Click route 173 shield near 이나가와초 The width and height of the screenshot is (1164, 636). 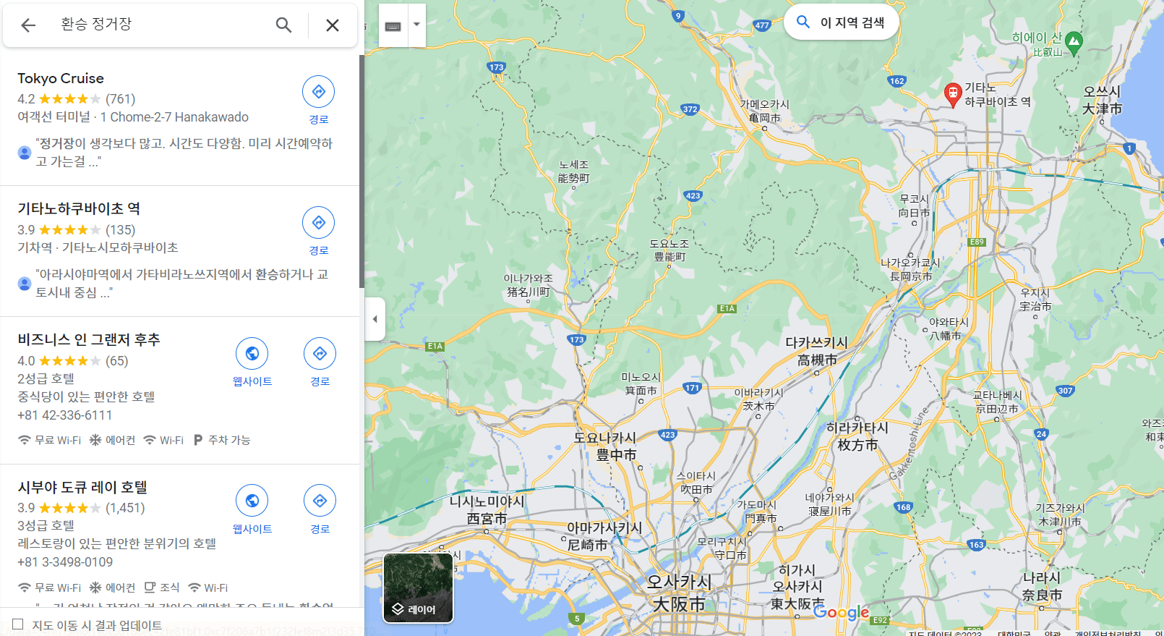576,339
